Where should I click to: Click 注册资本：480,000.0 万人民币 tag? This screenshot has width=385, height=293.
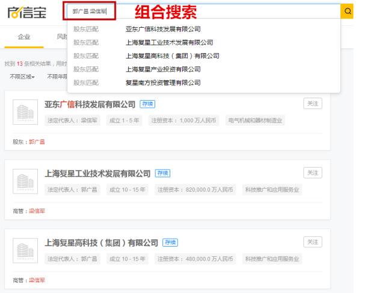click(195, 259)
